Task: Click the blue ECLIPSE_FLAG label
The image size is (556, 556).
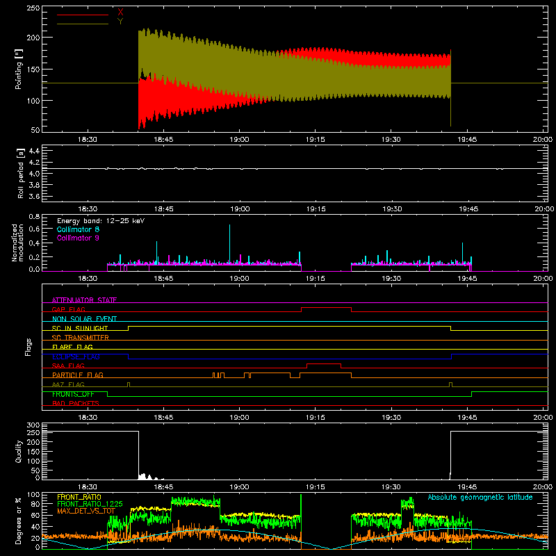Action: [x=76, y=357]
